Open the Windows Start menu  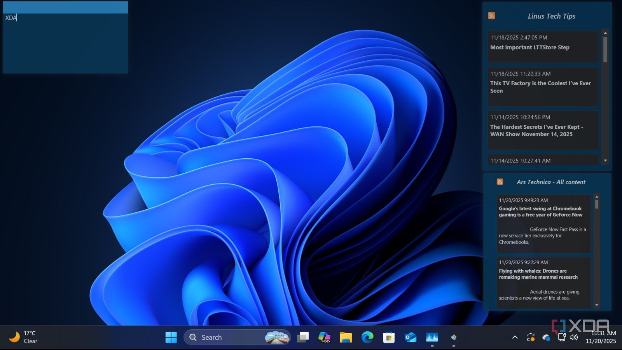click(171, 337)
